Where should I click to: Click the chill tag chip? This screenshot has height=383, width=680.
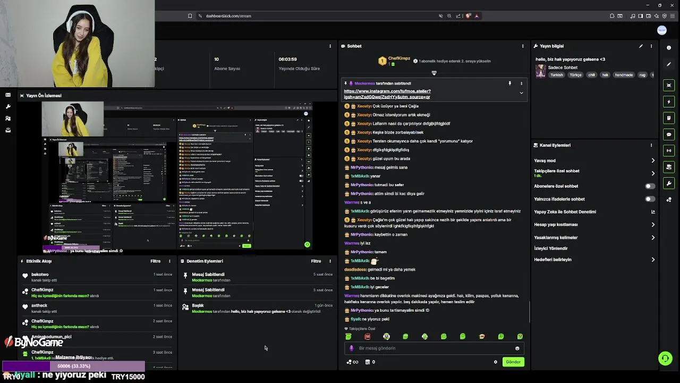tap(592, 75)
